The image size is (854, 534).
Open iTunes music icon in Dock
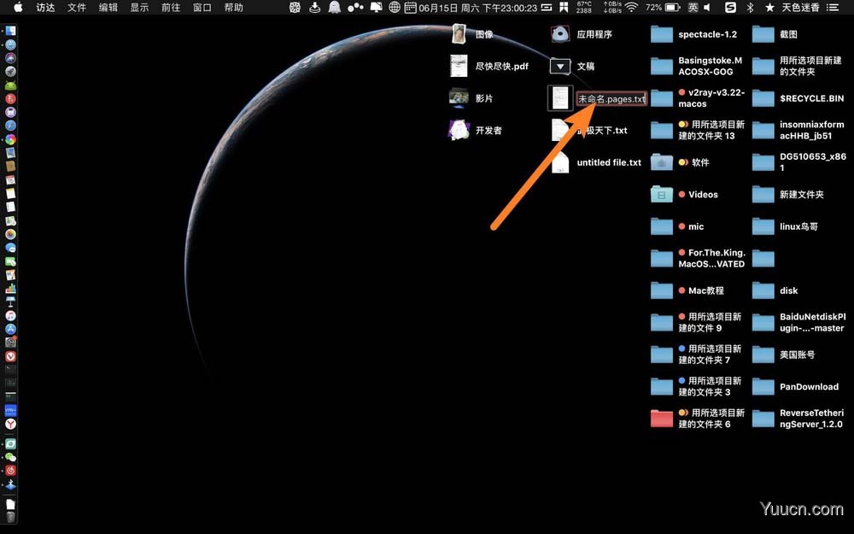10,315
